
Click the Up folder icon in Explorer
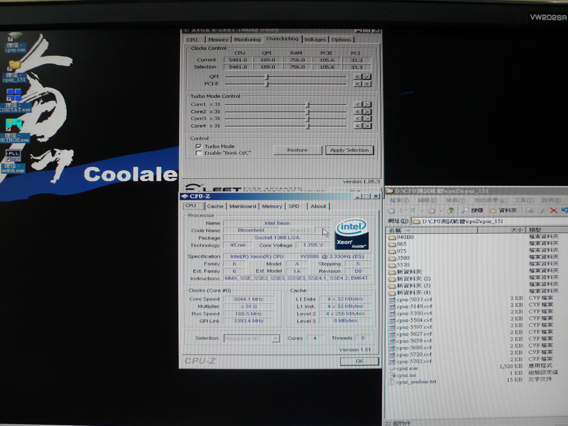click(x=450, y=210)
